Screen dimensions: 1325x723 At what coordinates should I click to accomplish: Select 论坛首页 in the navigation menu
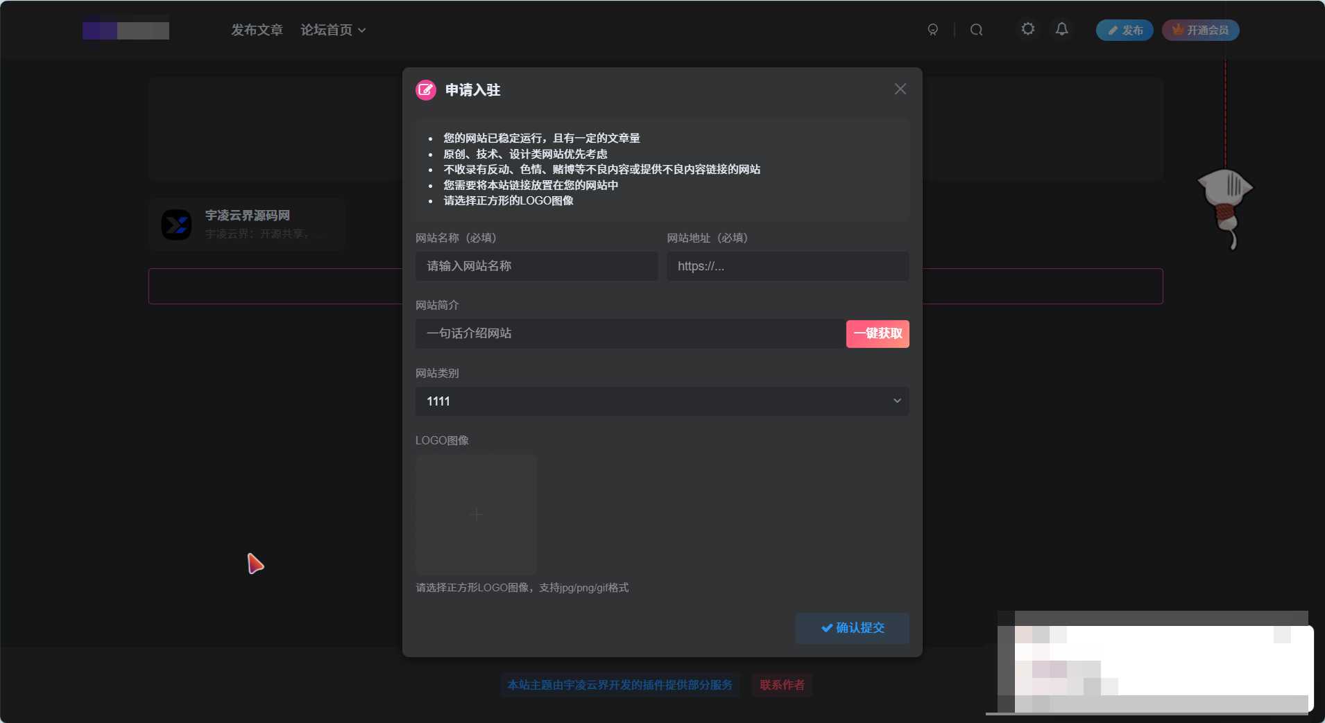point(327,30)
